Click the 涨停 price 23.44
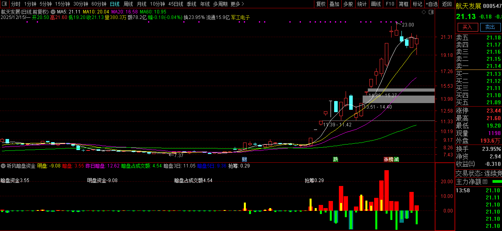This screenshot has width=502, height=231. click(x=494, y=111)
